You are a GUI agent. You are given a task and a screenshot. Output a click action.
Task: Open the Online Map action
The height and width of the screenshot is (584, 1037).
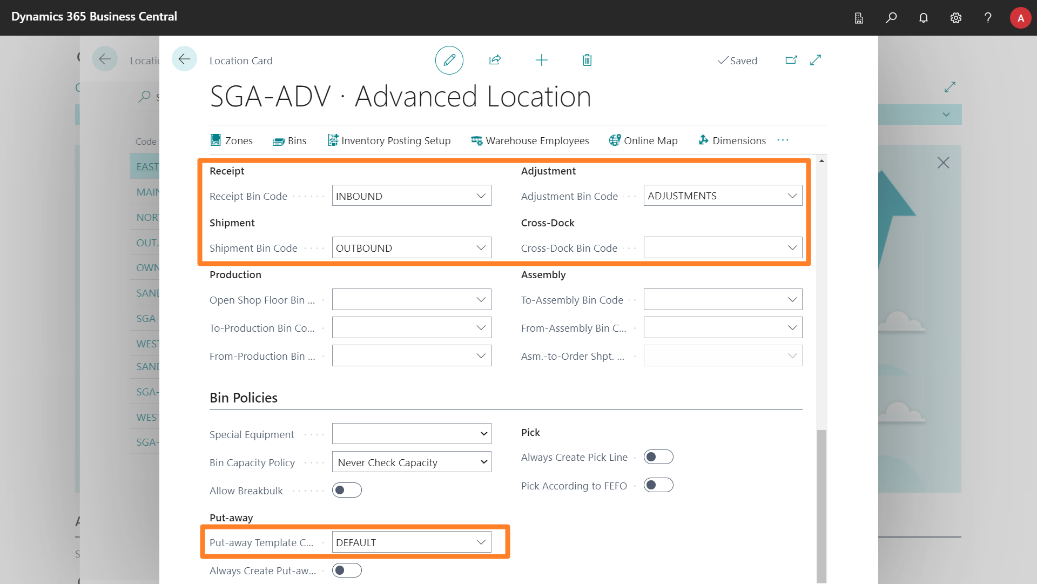click(643, 140)
